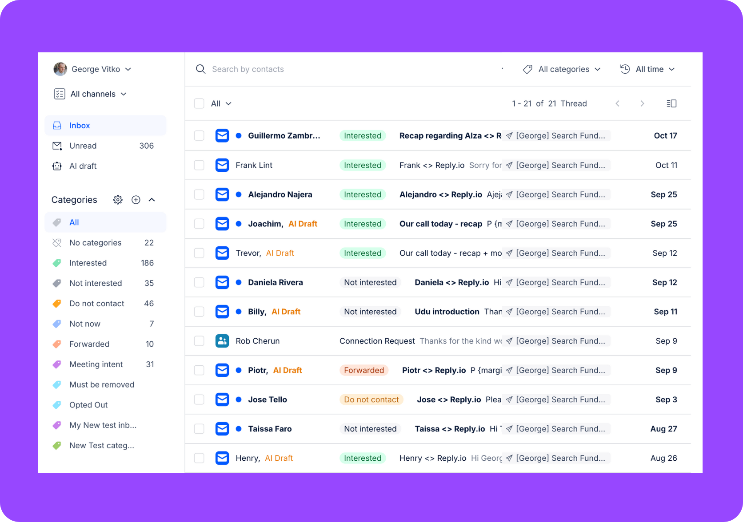Focus the Search by contacts field
743x522 pixels.
[351, 69]
